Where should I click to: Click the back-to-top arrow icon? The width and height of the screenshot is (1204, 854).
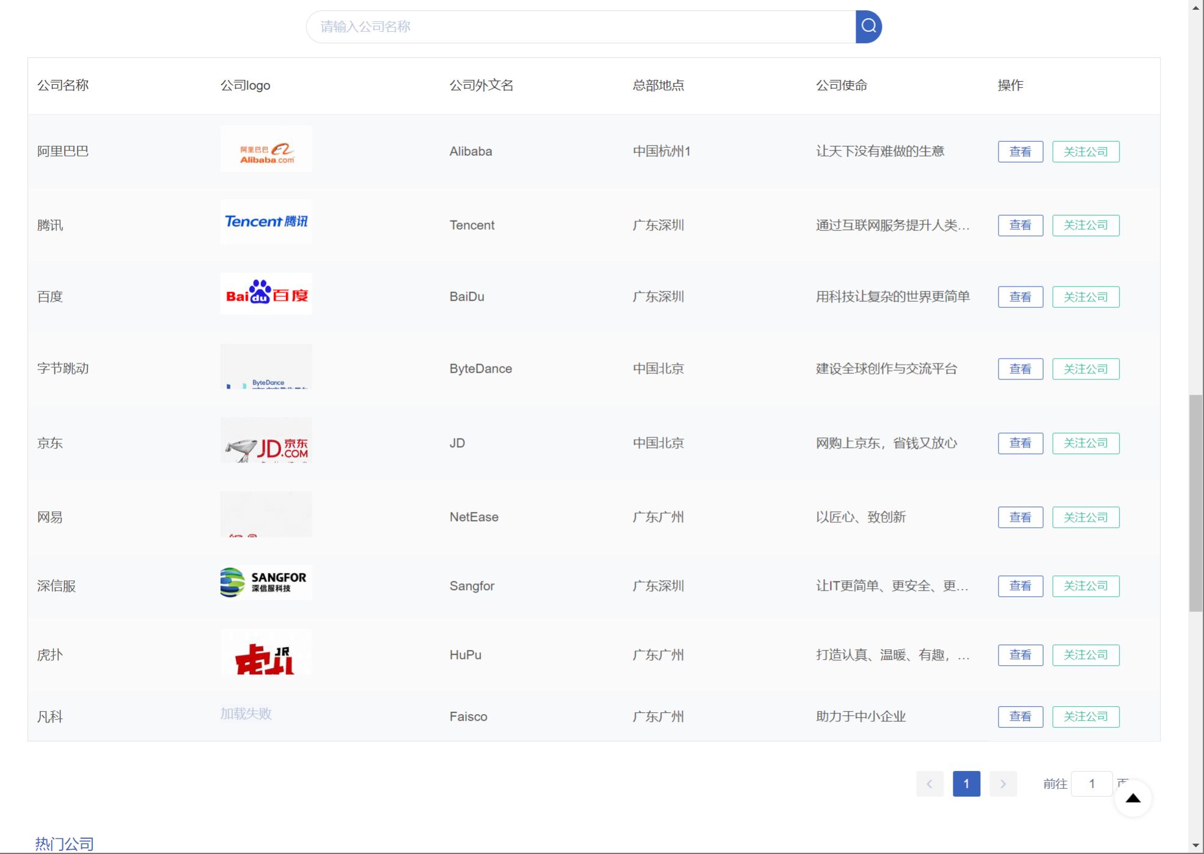point(1132,798)
